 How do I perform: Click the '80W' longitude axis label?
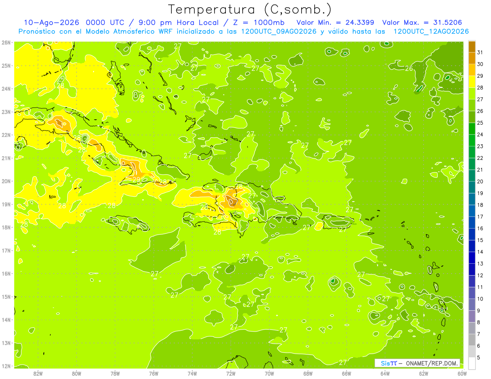coord(77,373)
